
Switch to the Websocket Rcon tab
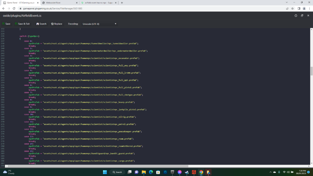pyautogui.click(x=60, y=3)
